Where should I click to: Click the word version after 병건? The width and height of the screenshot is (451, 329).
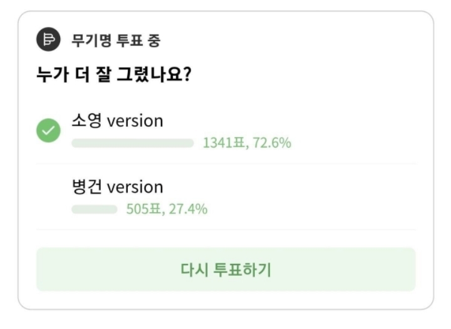tap(135, 187)
